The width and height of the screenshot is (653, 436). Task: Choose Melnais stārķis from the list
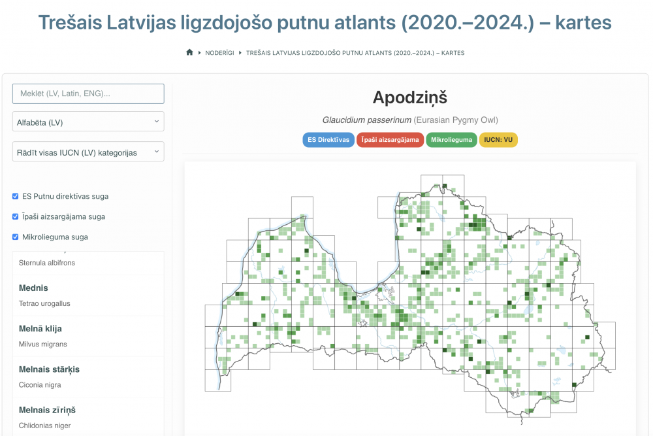[x=88, y=376]
